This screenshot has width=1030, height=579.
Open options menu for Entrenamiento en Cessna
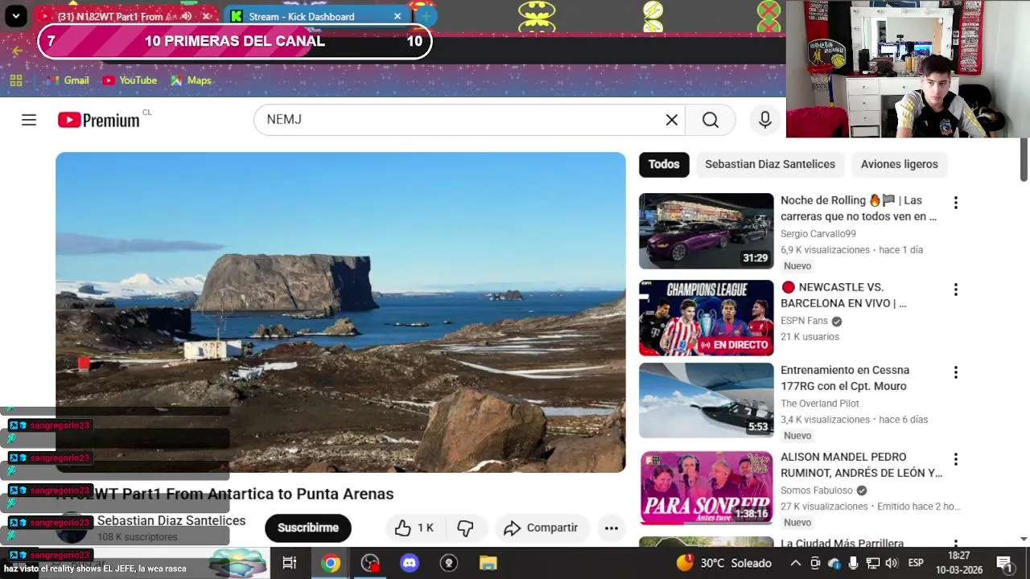956,372
